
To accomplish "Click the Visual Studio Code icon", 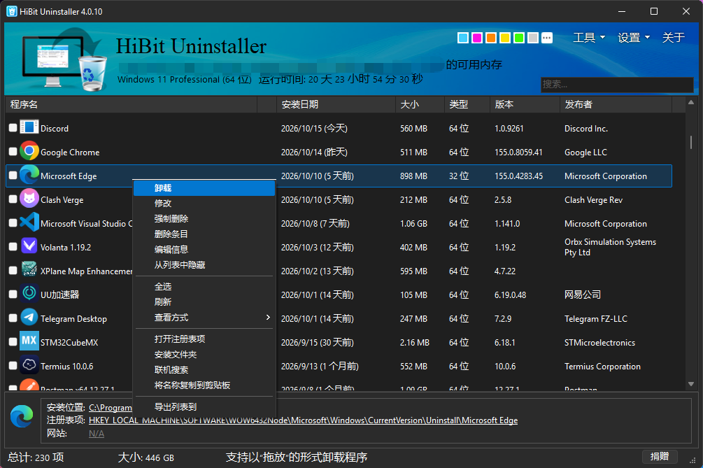I will pos(29,222).
